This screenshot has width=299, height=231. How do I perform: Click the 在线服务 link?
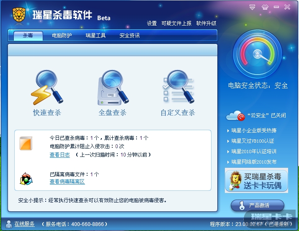coord(25,224)
